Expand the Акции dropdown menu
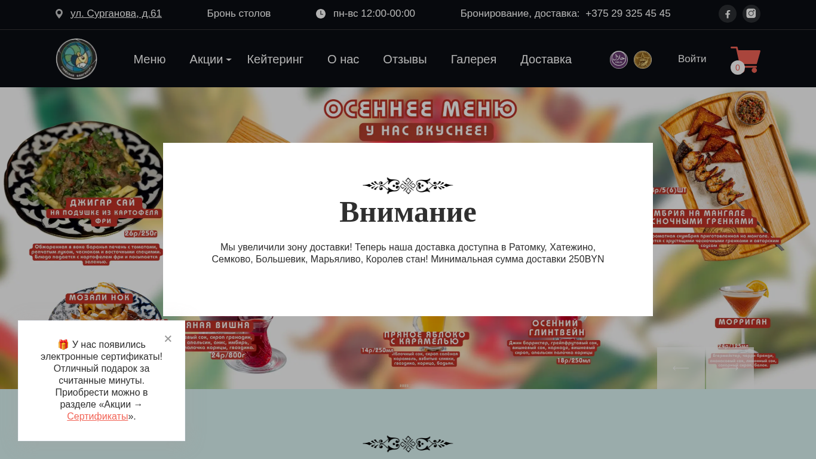Screen dimensions: 816x459 [x=210, y=59]
